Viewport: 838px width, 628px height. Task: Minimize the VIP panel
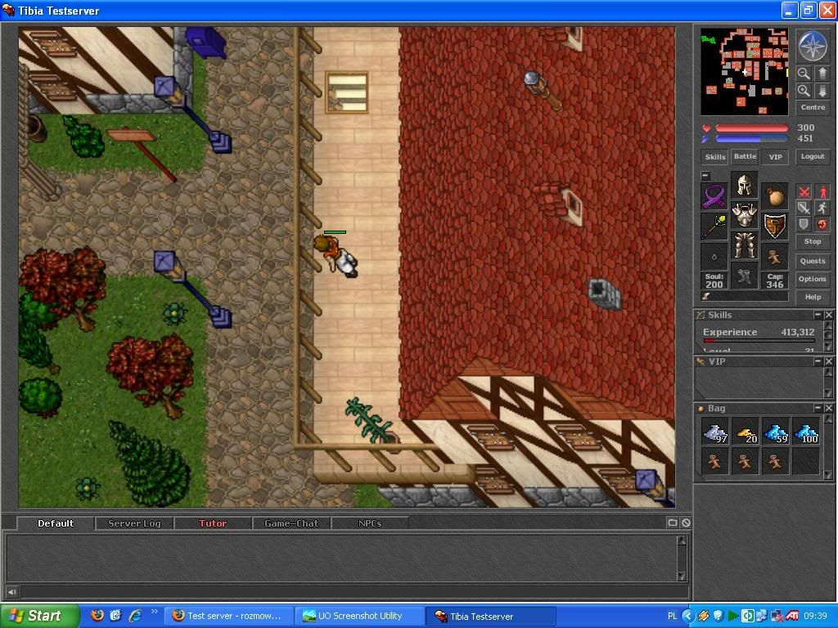pyautogui.click(x=818, y=361)
